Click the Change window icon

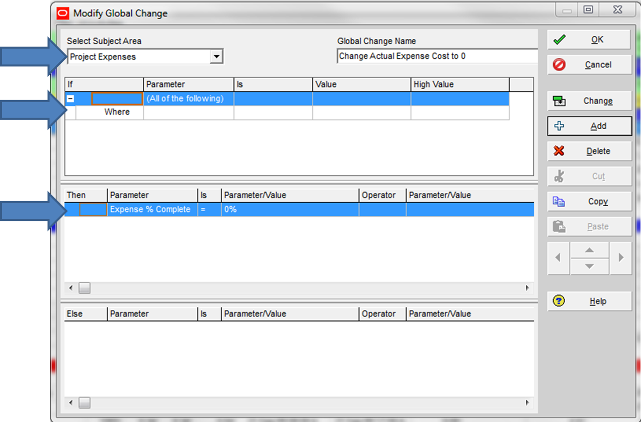click(x=559, y=101)
